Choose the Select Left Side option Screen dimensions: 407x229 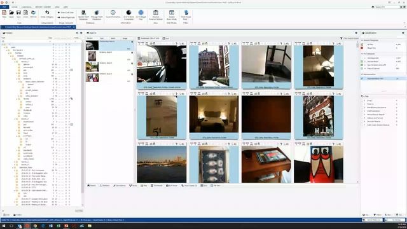[66, 13]
